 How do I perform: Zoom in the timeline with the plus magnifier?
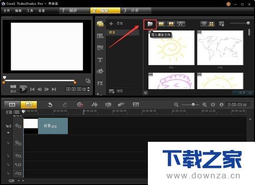pos(205,105)
